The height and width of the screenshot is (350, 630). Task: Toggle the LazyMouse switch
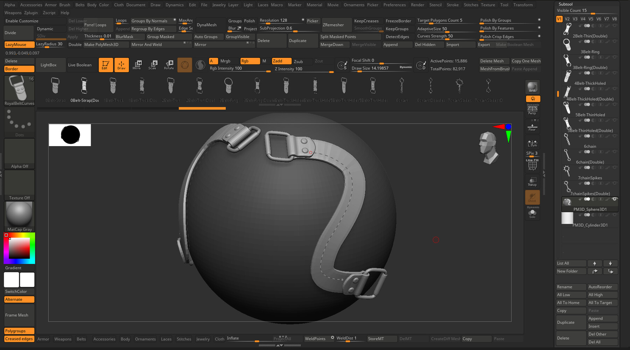point(19,44)
